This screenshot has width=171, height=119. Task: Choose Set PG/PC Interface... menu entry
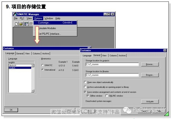[x=55, y=34]
